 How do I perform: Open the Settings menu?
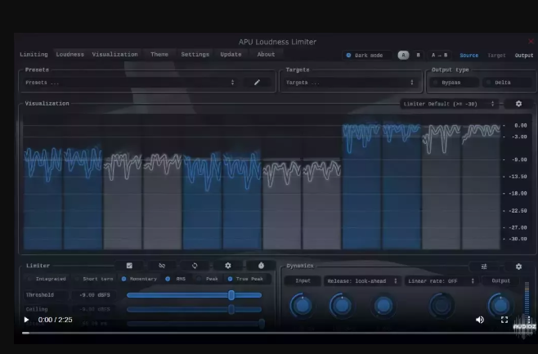[x=195, y=55]
